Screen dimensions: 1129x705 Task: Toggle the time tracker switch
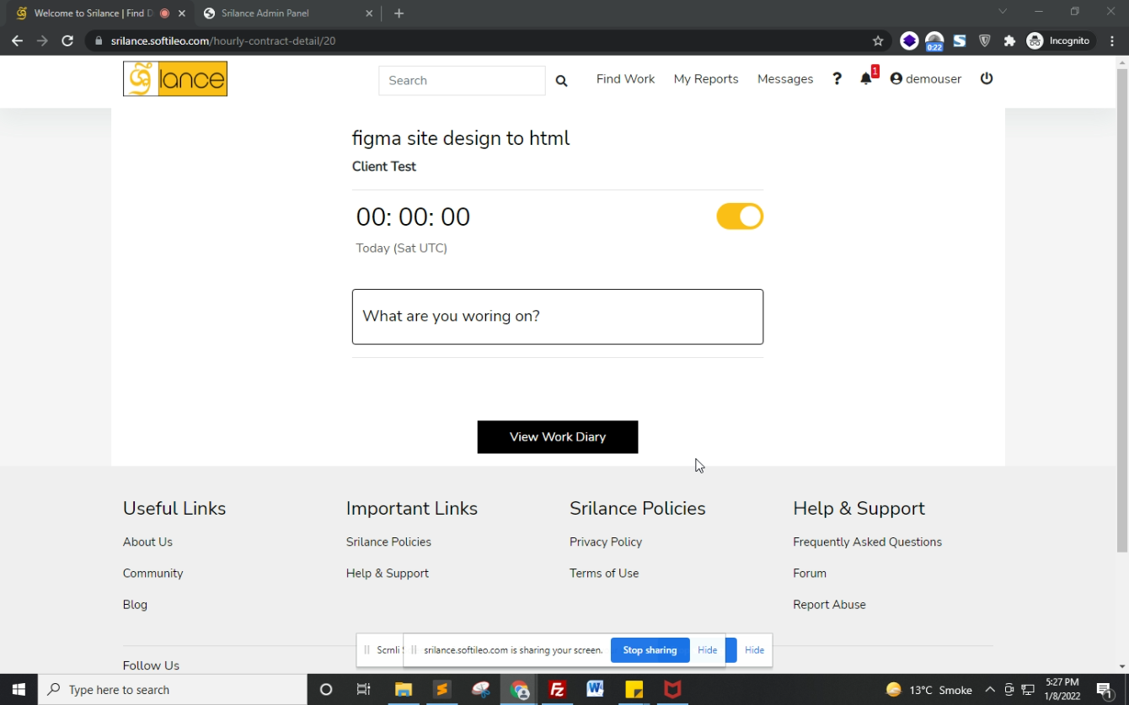point(739,216)
